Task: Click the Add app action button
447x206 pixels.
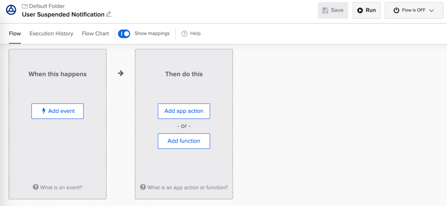Action: (x=184, y=111)
